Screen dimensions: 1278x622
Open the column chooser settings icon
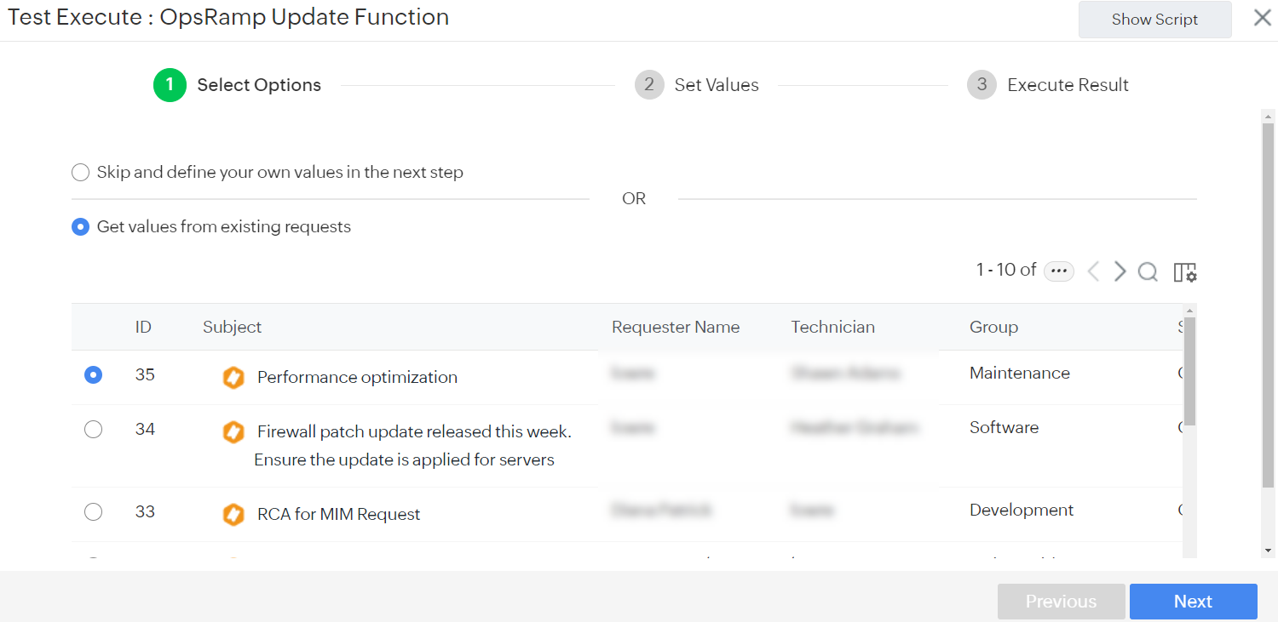(x=1185, y=272)
